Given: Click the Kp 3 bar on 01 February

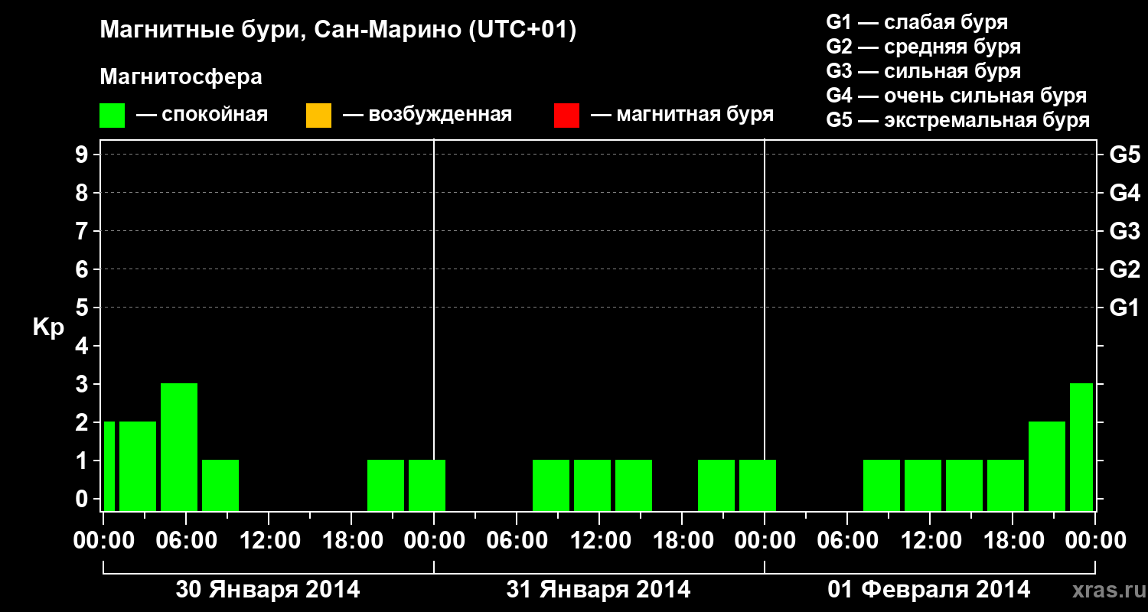Looking at the screenshot, I should pos(1081,447).
